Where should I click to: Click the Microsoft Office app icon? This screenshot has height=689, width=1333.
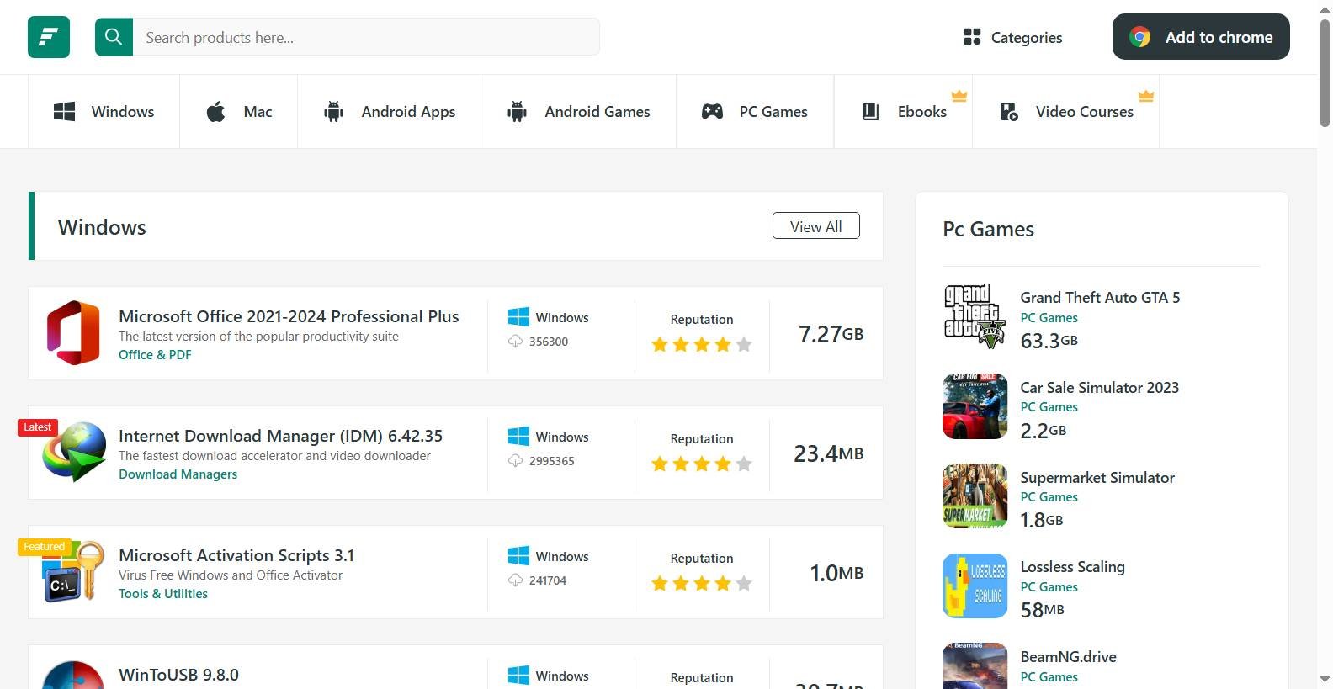pos(73,333)
